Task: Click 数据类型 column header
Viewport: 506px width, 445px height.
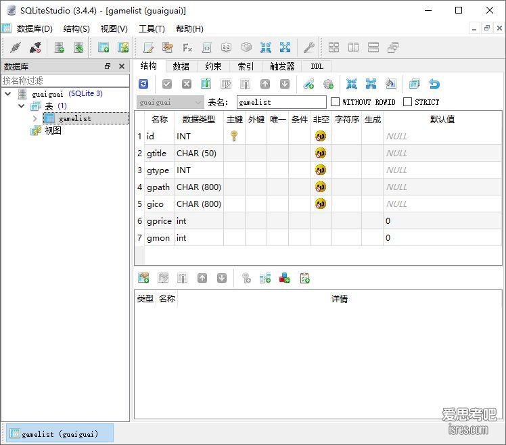Action: [x=198, y=120]
